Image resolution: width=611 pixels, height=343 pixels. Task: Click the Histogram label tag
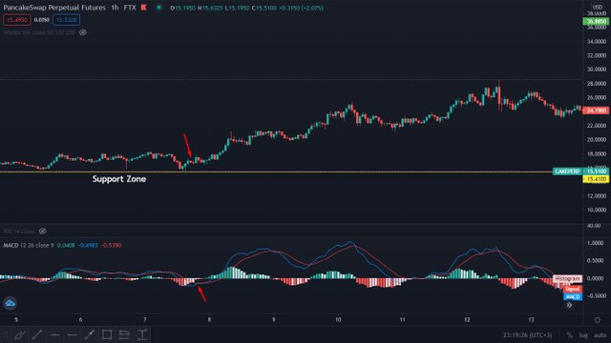[567, 279]
